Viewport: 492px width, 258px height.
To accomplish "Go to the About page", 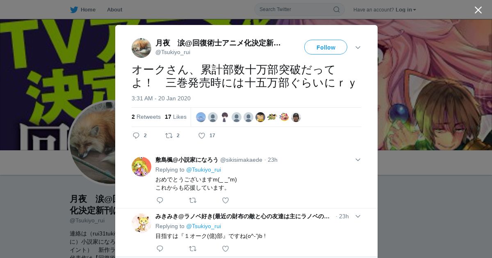I will pos(114,10).
